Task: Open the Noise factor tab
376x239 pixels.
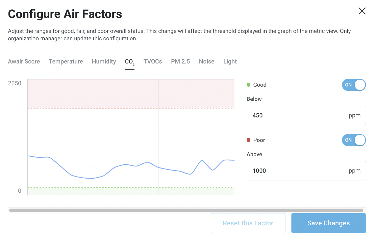Action: [206, 61]
